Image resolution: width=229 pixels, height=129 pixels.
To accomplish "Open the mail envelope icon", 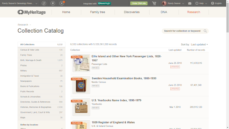I will click(x=190, y=3).
